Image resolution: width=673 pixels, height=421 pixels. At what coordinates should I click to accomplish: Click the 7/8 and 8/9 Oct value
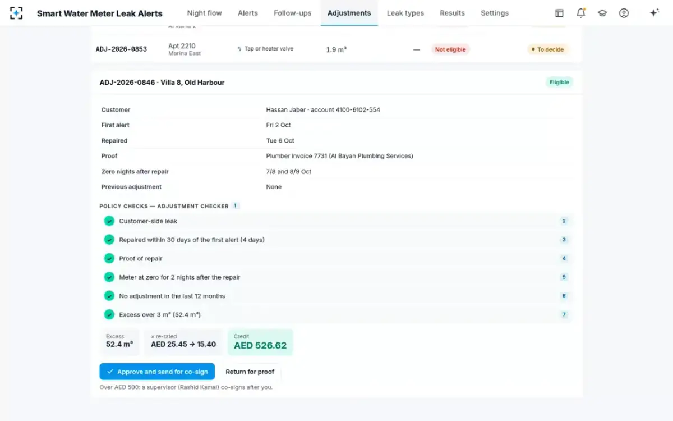tap(289, 172)
